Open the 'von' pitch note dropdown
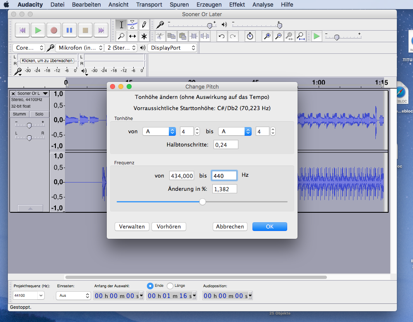Image resolution: width=413 pixels, height=322 pixels. coord(159,131)
